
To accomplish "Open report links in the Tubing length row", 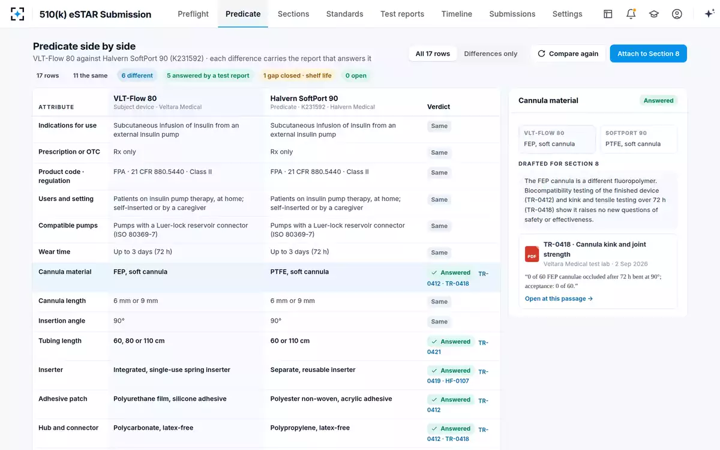I will (x=458, y=347).
